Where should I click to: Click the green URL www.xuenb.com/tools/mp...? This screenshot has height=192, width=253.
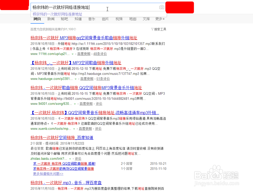pos(51,129)
